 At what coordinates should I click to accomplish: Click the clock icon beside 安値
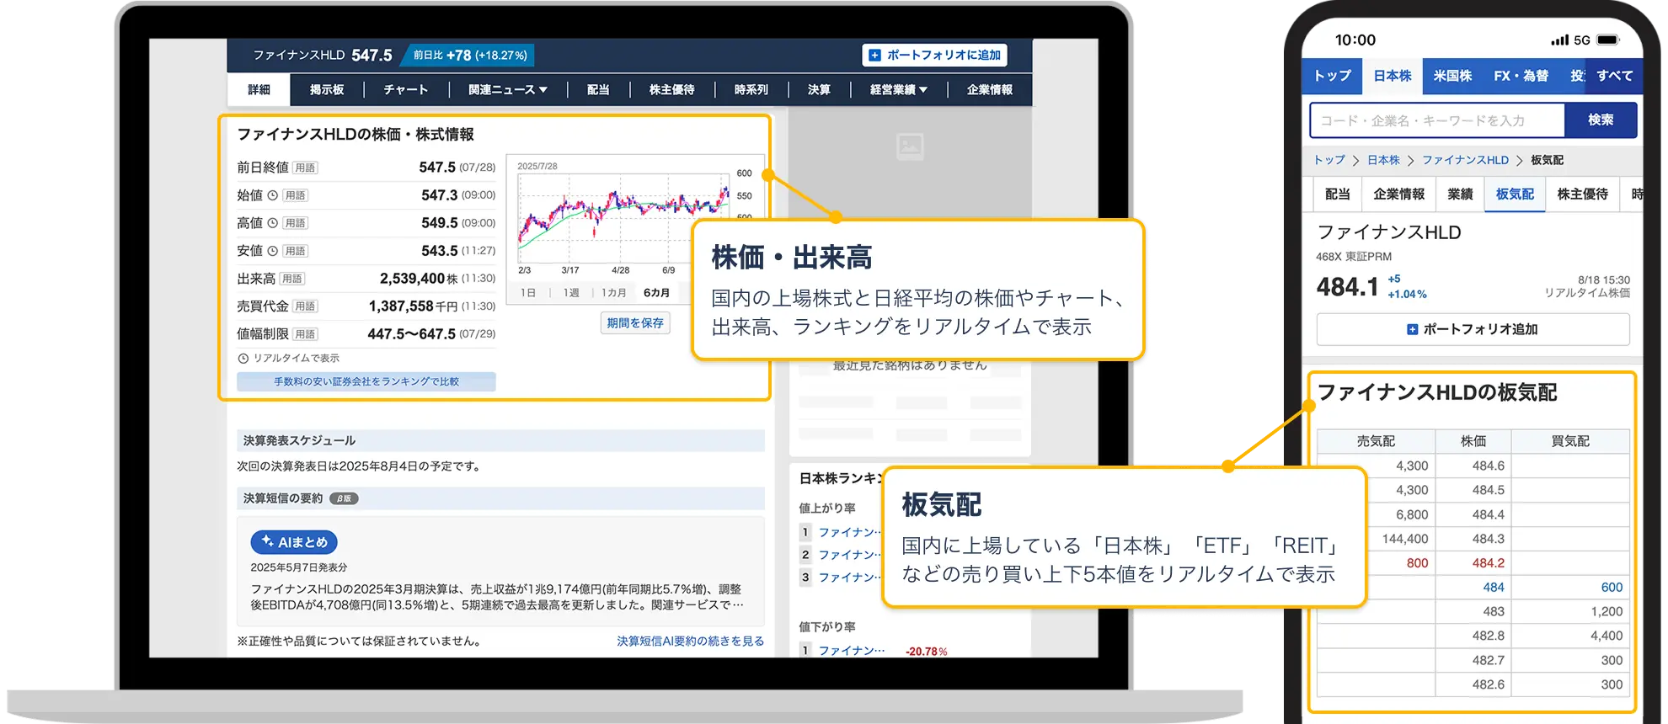(273, 251)
